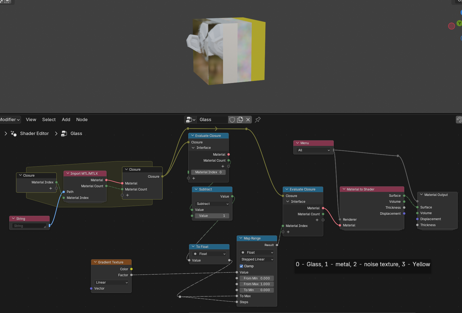The width and height of the screenshot is (462, 313).
Task: Click the fake user shield icon for Glass
Action: [232, 120]
